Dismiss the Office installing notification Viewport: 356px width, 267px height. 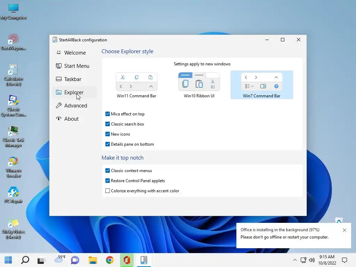coord(345,230)
